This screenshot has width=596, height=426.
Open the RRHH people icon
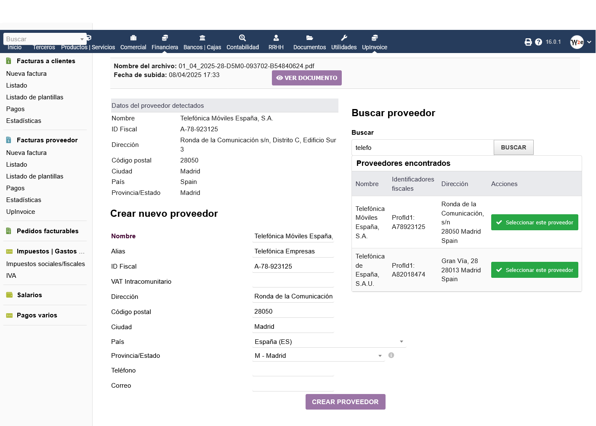(276, 38)
